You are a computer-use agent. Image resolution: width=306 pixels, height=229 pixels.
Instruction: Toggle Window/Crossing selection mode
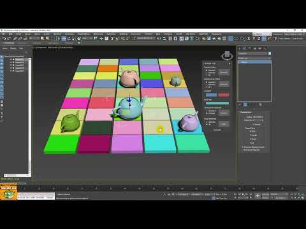click(58, 39)
